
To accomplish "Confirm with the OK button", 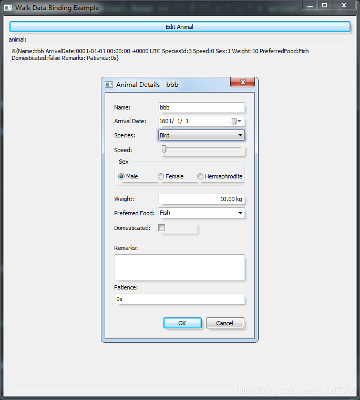I will coord(182,323).
